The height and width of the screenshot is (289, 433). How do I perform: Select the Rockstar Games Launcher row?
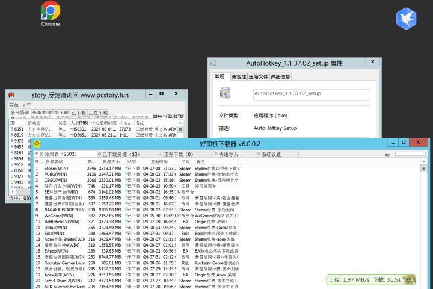click(x=137, y=263)
